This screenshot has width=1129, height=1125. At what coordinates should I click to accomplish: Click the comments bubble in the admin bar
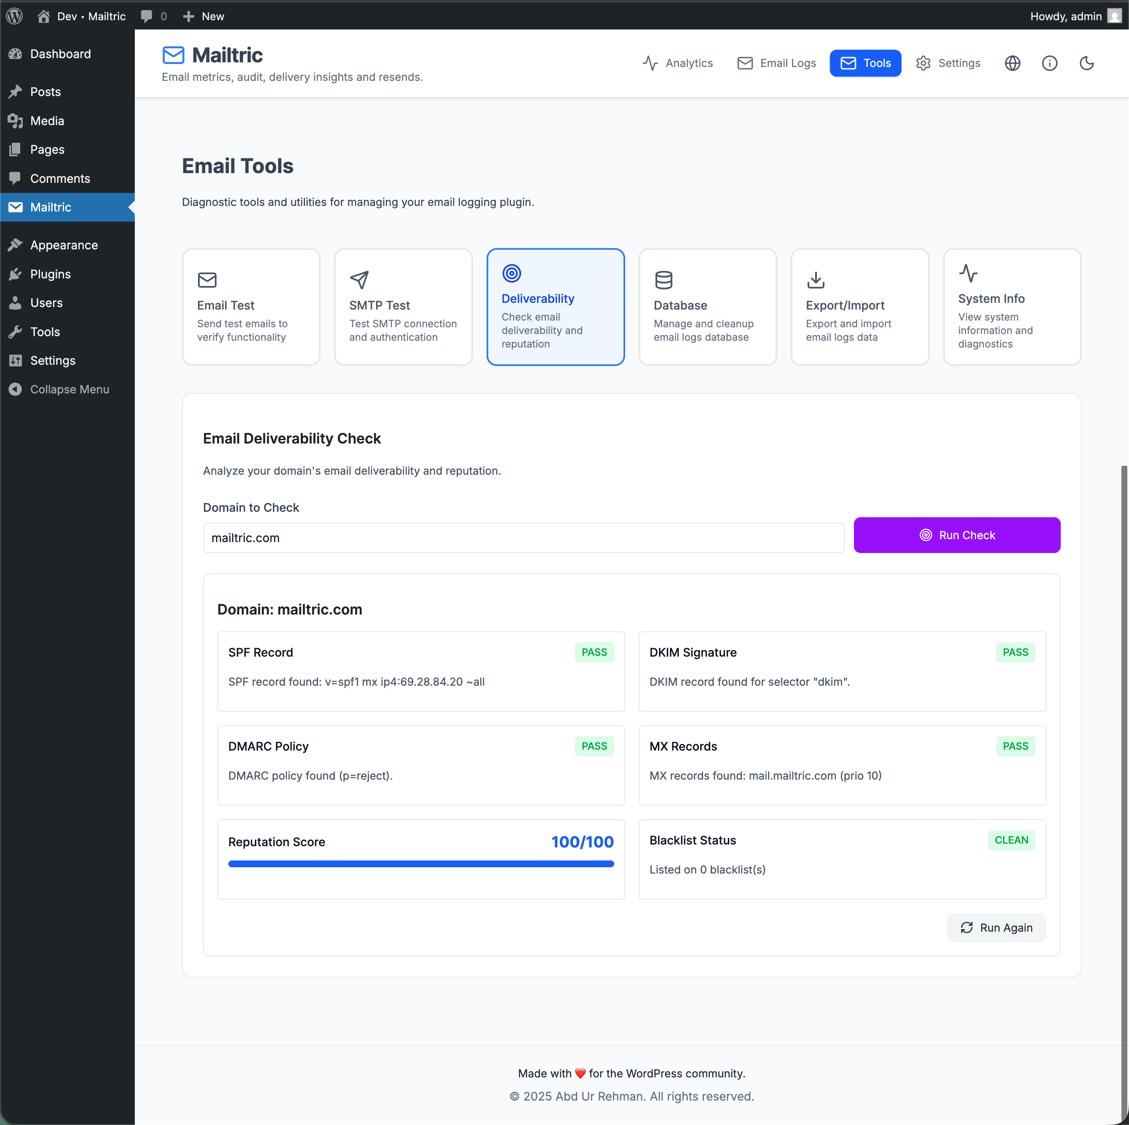pos(153,16)
